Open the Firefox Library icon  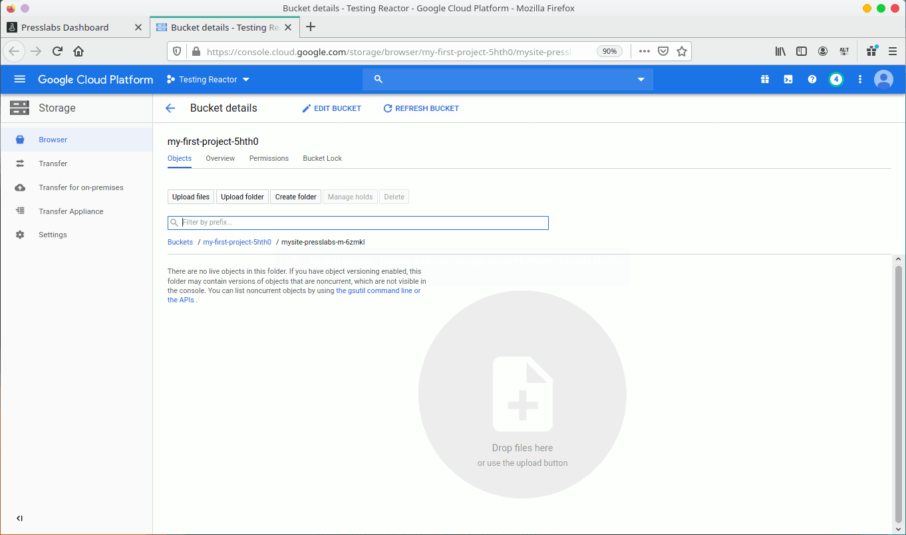[780, 51]
